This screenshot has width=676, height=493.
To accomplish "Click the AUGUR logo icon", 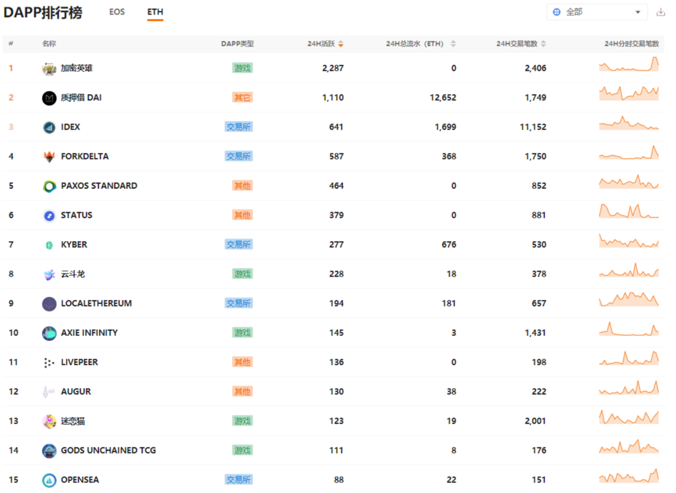I will [49, 392].
